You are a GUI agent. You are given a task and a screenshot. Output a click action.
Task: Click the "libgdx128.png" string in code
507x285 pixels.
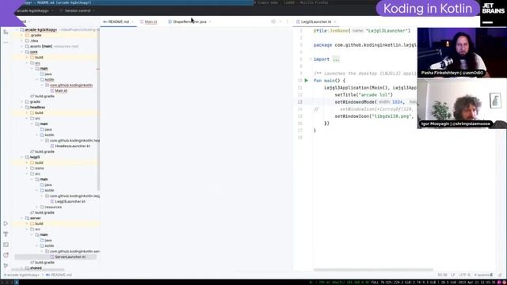(391, 116)
